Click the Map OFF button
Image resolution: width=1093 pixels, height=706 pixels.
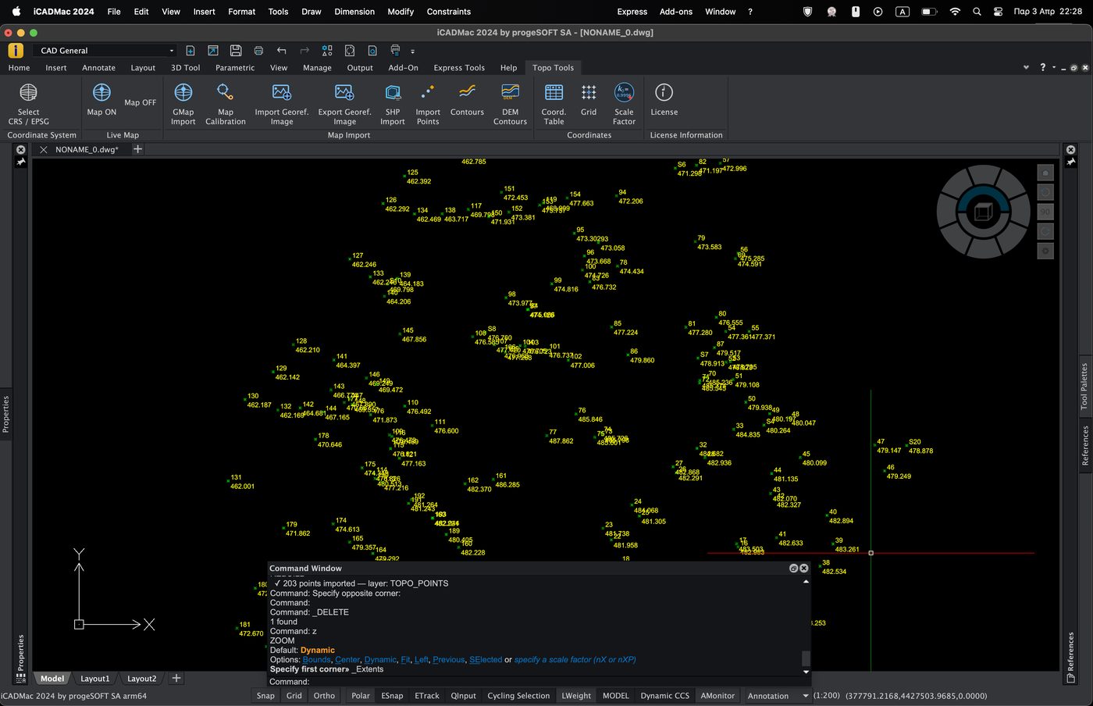pos(140,102)
